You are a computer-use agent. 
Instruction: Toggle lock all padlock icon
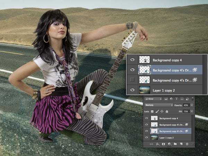click(166, 111)
